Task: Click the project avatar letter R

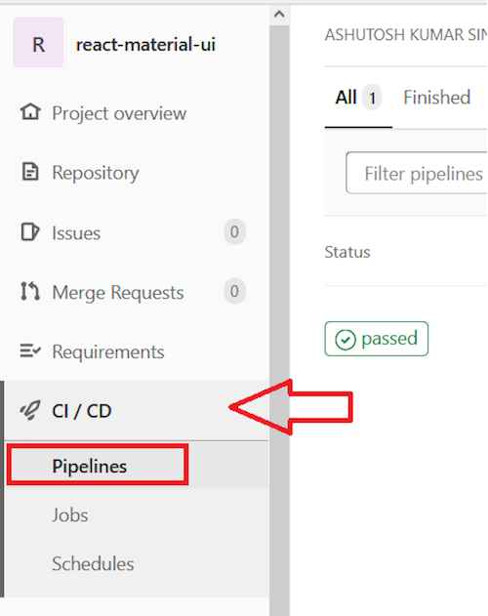Action: pos(38,43)
